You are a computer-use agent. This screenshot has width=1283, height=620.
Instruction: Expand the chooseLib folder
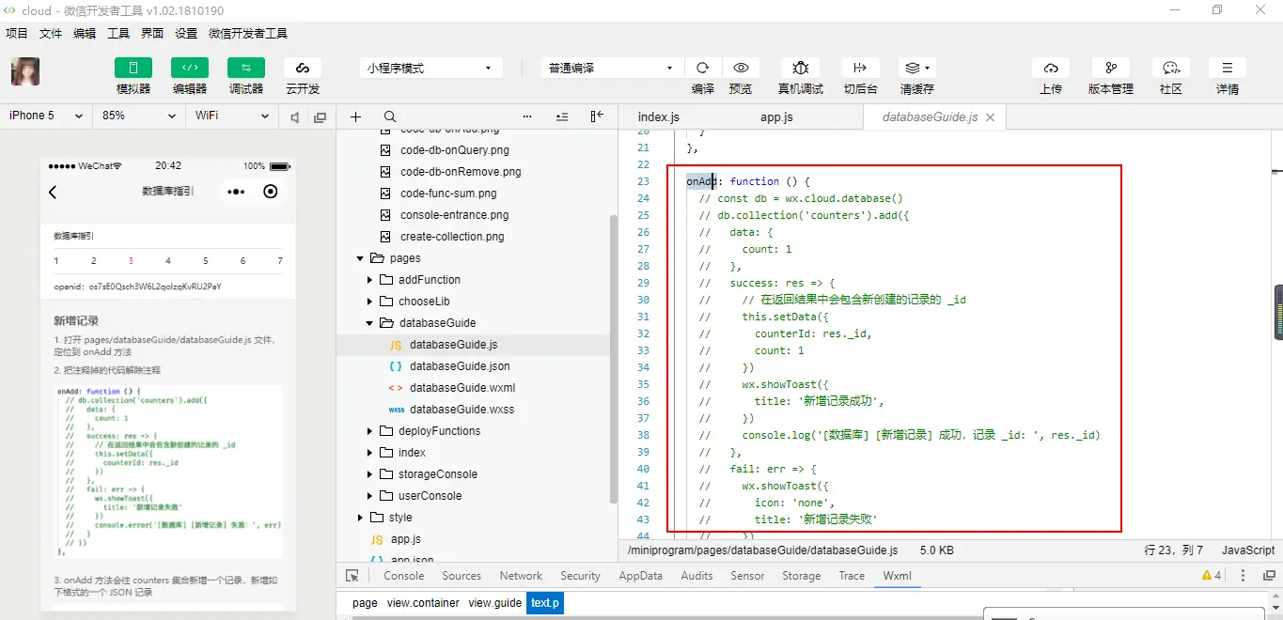pos(369,302)
